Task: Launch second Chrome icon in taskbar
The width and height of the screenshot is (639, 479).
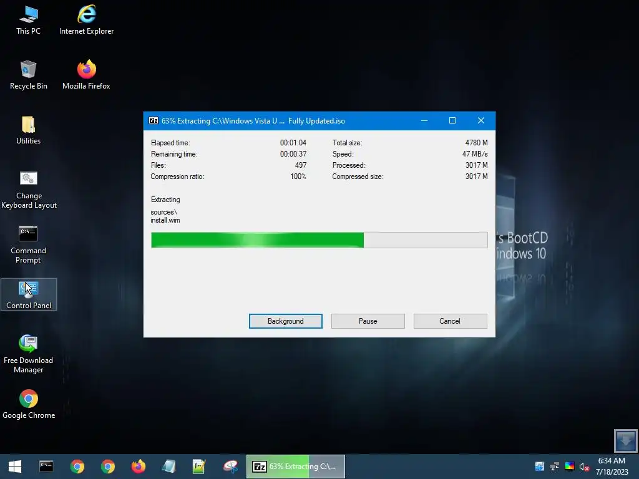Action: pos(107,467)
